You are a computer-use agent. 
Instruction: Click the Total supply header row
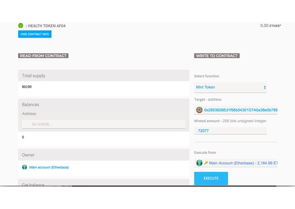104,76
